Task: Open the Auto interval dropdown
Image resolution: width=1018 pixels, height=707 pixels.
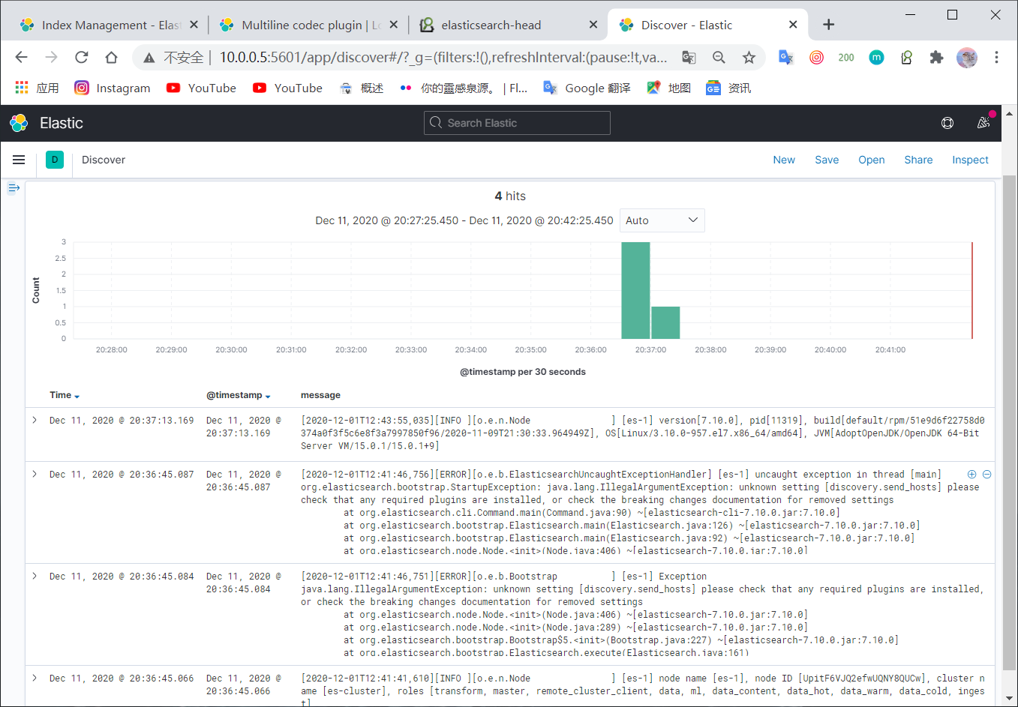Action: (x=662, y=220)
